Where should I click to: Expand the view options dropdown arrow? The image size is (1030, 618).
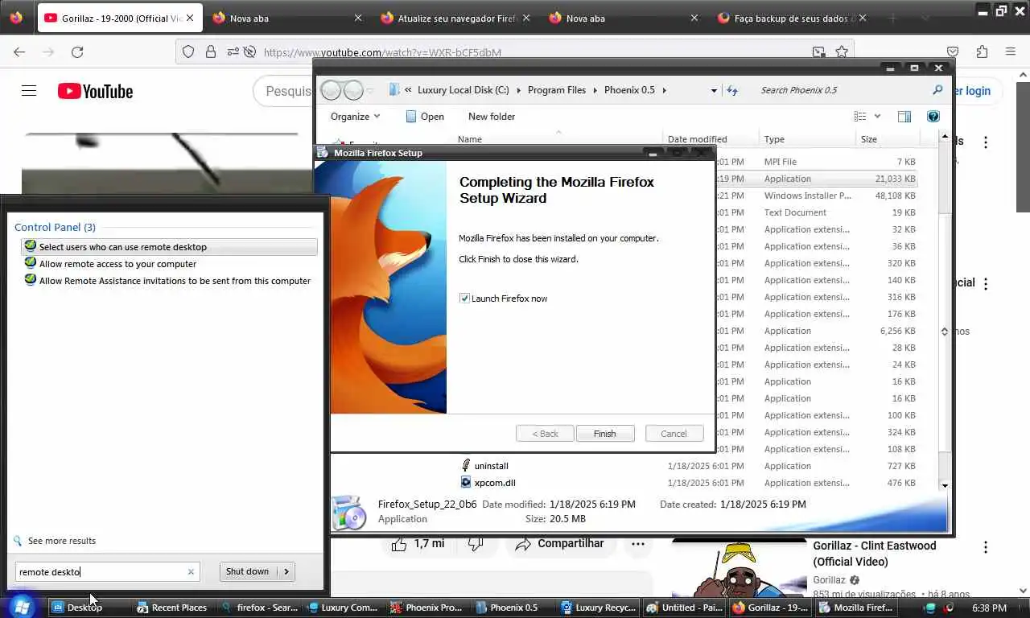pyautogui.click(x=877, y=117)
